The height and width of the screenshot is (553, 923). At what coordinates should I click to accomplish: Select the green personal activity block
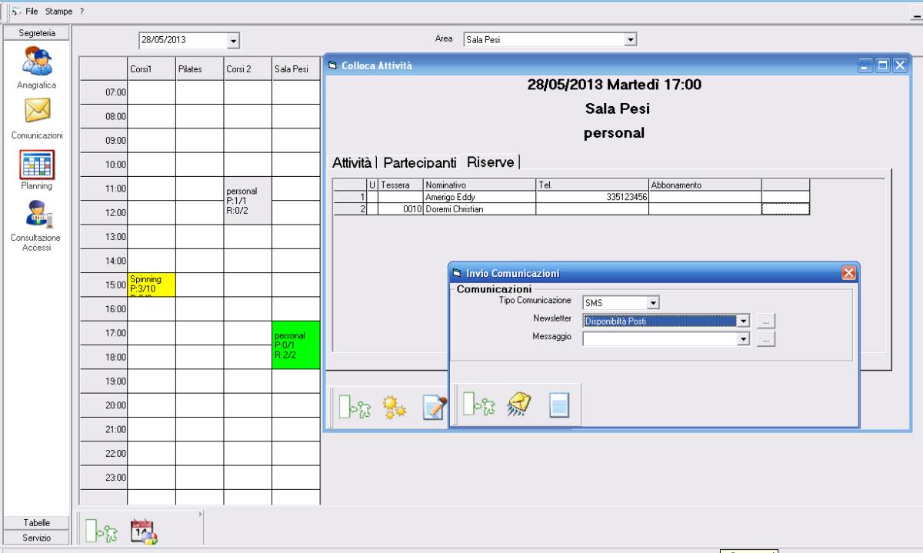(x=295, y=345)
